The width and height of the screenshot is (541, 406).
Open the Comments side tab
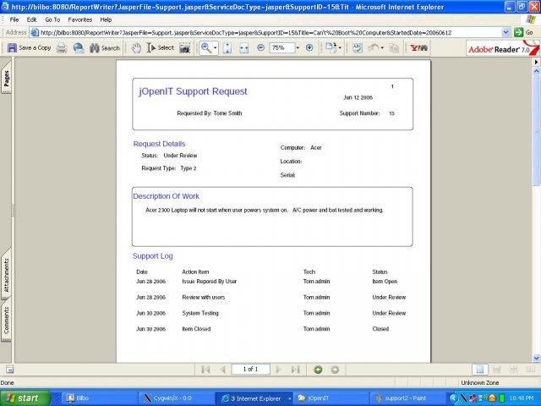(x=6, y=320)
